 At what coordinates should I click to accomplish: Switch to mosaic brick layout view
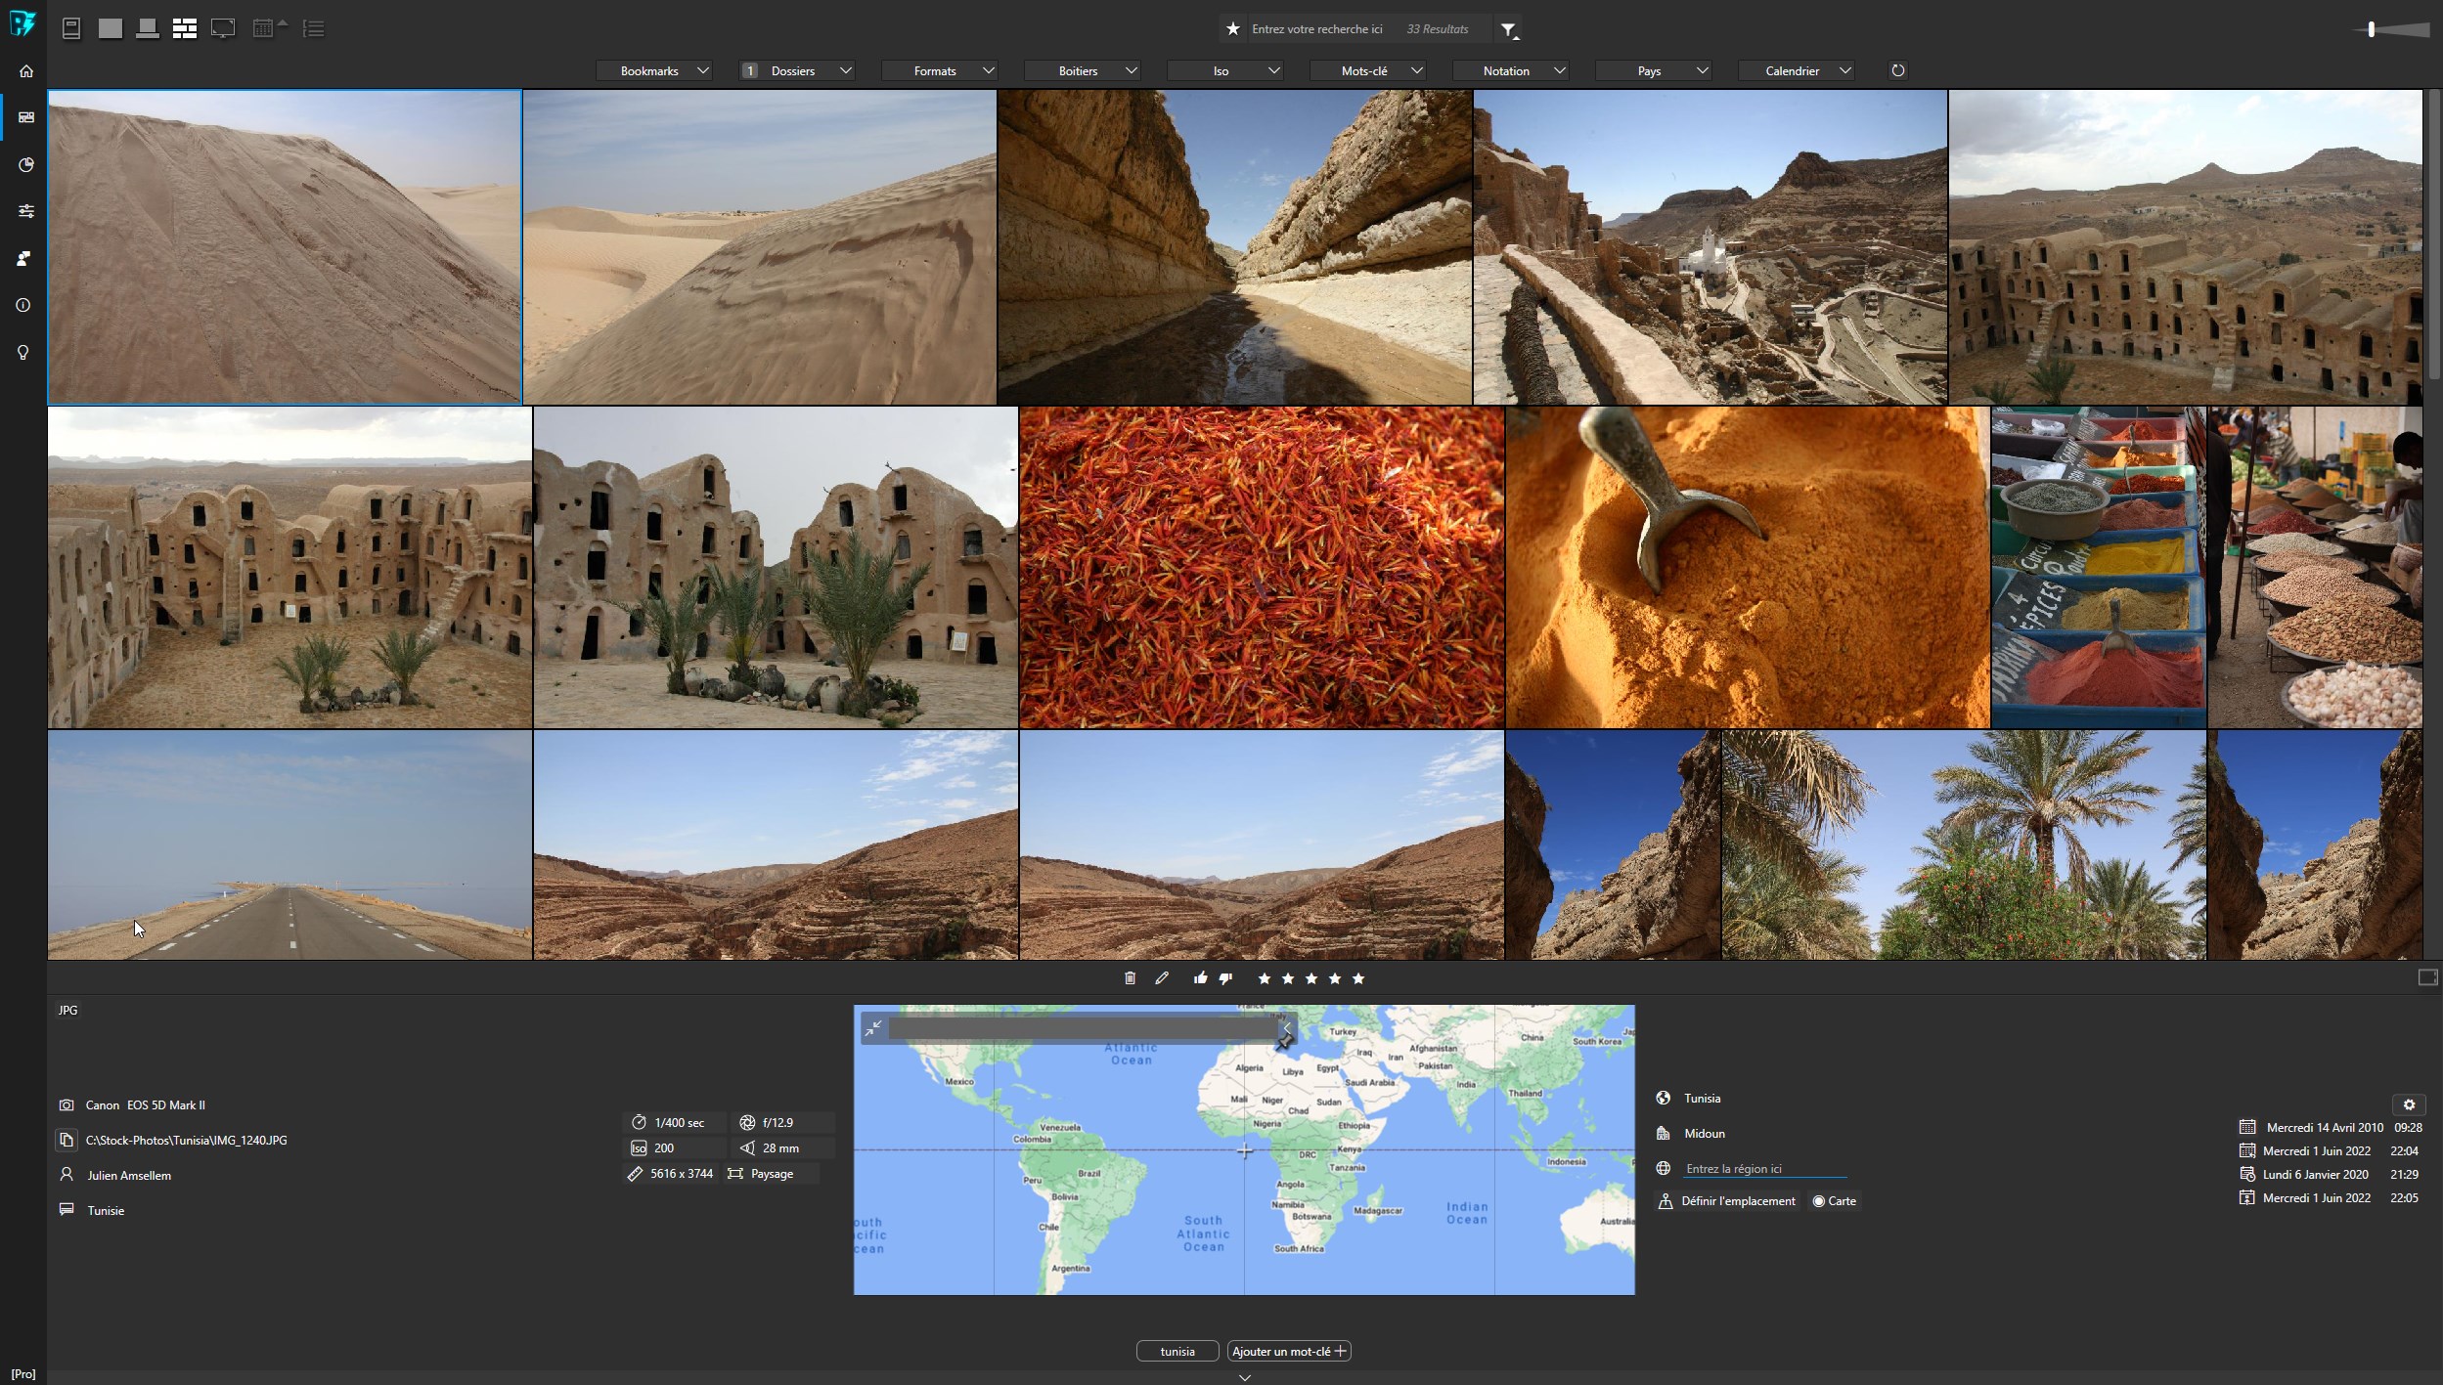click(x=185, y=28)
